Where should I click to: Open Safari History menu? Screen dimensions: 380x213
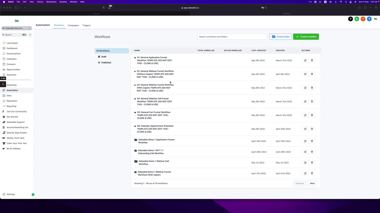click(40, 2)
